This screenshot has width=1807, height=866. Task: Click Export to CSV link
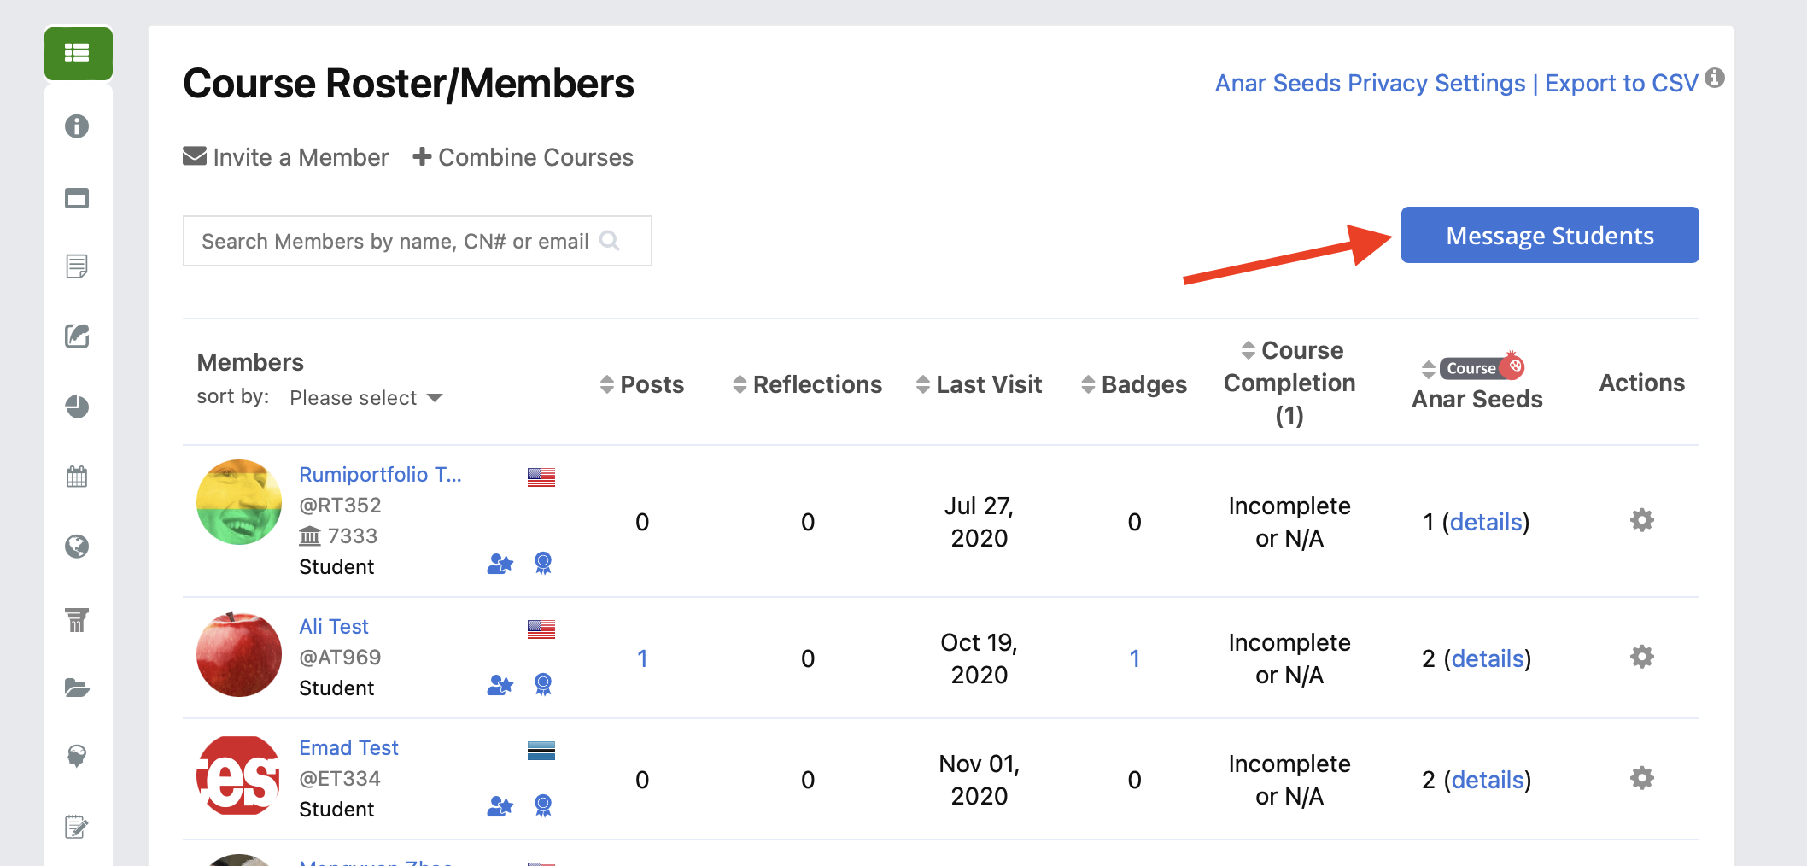1622,83
